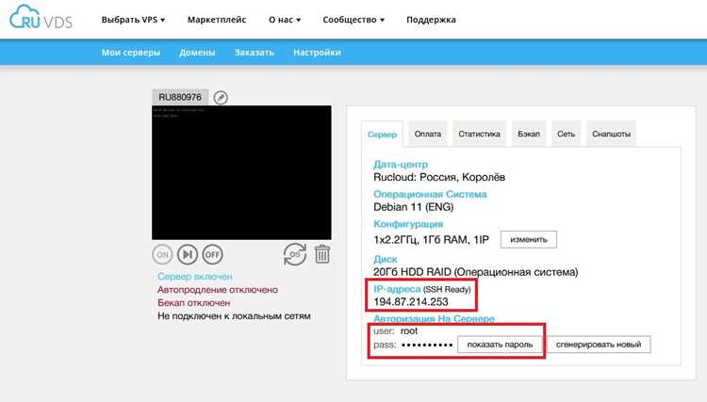Image resolution: width=707 pixels, height=402 pixels.
Task: Click the IP address 194.87.214.253
Action: click(x=411, y=302)
